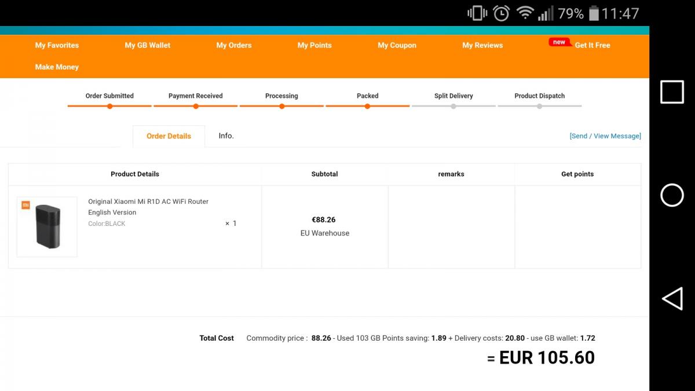Tap the Get points column header

[x=577, y=174]
